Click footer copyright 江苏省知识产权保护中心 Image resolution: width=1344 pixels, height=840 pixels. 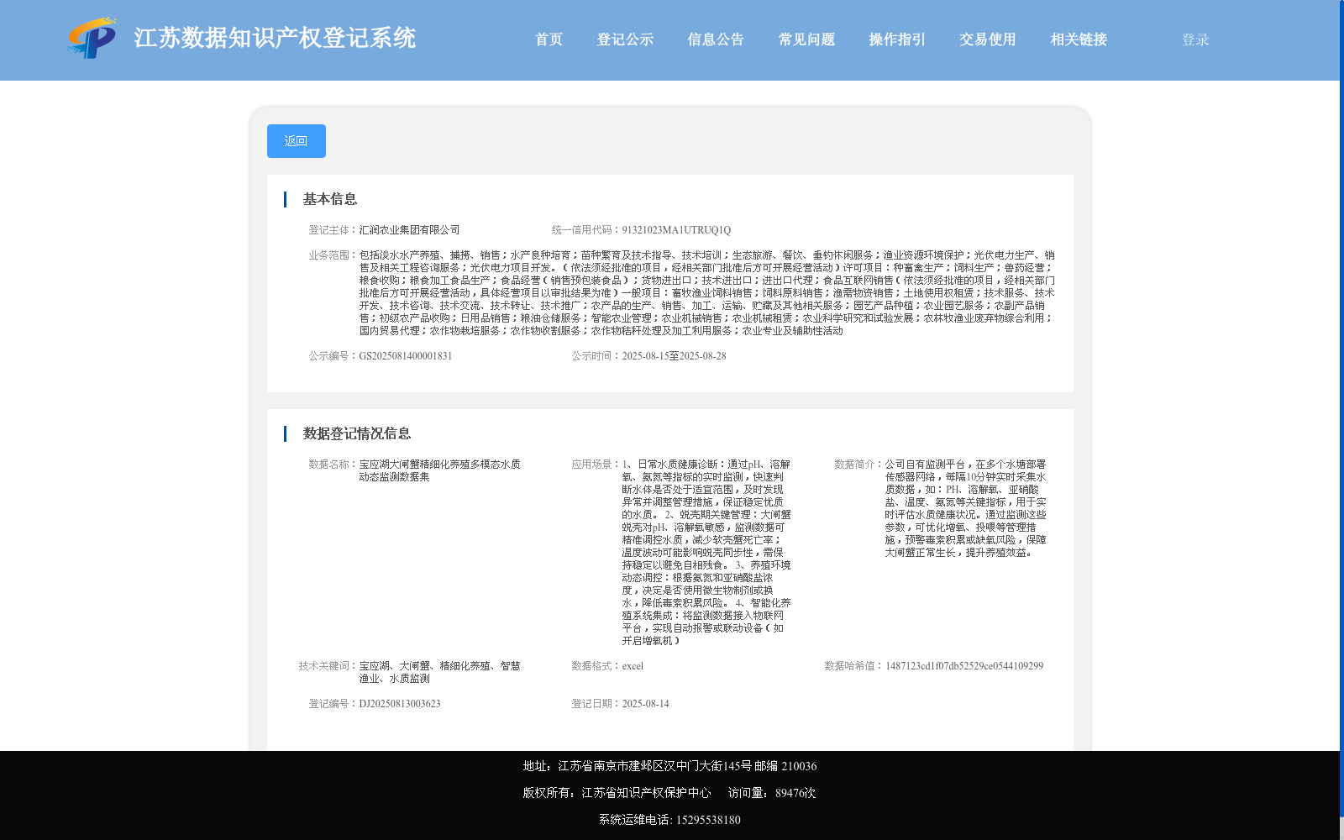coord(646,793)
